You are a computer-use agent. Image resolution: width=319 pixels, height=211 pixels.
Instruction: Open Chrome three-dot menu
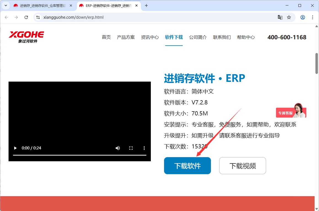pos(313,17)
